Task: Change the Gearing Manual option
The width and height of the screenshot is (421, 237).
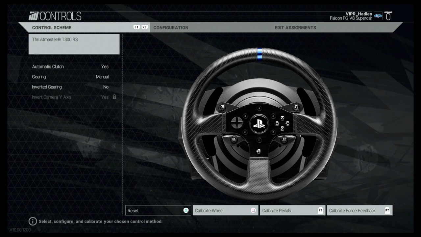Action: (x=74, y=77)
